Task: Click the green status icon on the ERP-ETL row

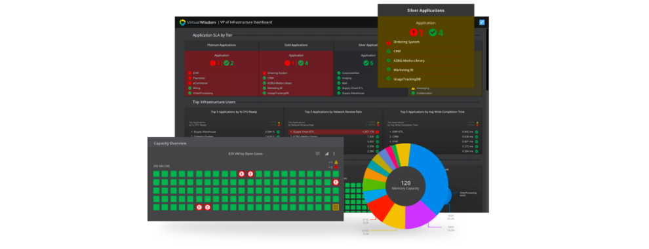Action: [477, 132]
